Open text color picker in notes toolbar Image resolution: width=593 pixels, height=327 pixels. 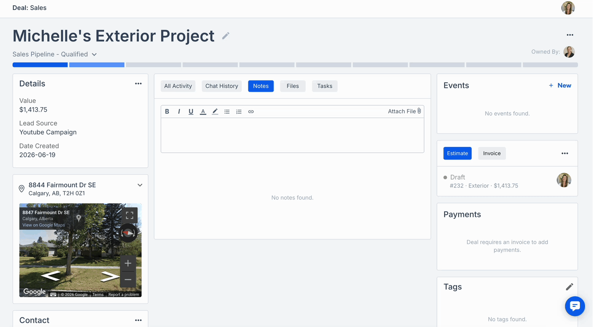[x=203, y=112]
